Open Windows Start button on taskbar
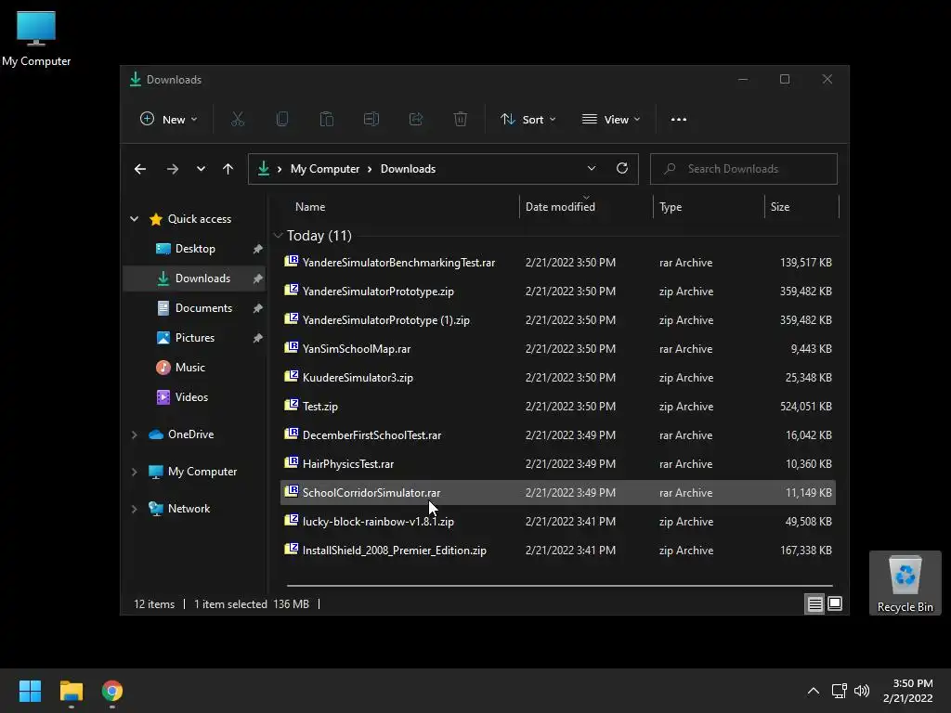Viewport: 951px width, 713px height. [30, 691]
